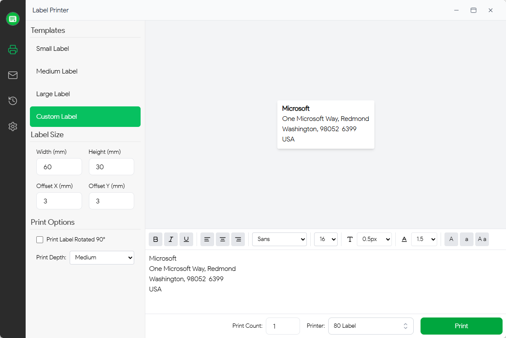Click the green Label Printer app logo
The width and height of the screenshot is (506, 338).
[12, 19]
